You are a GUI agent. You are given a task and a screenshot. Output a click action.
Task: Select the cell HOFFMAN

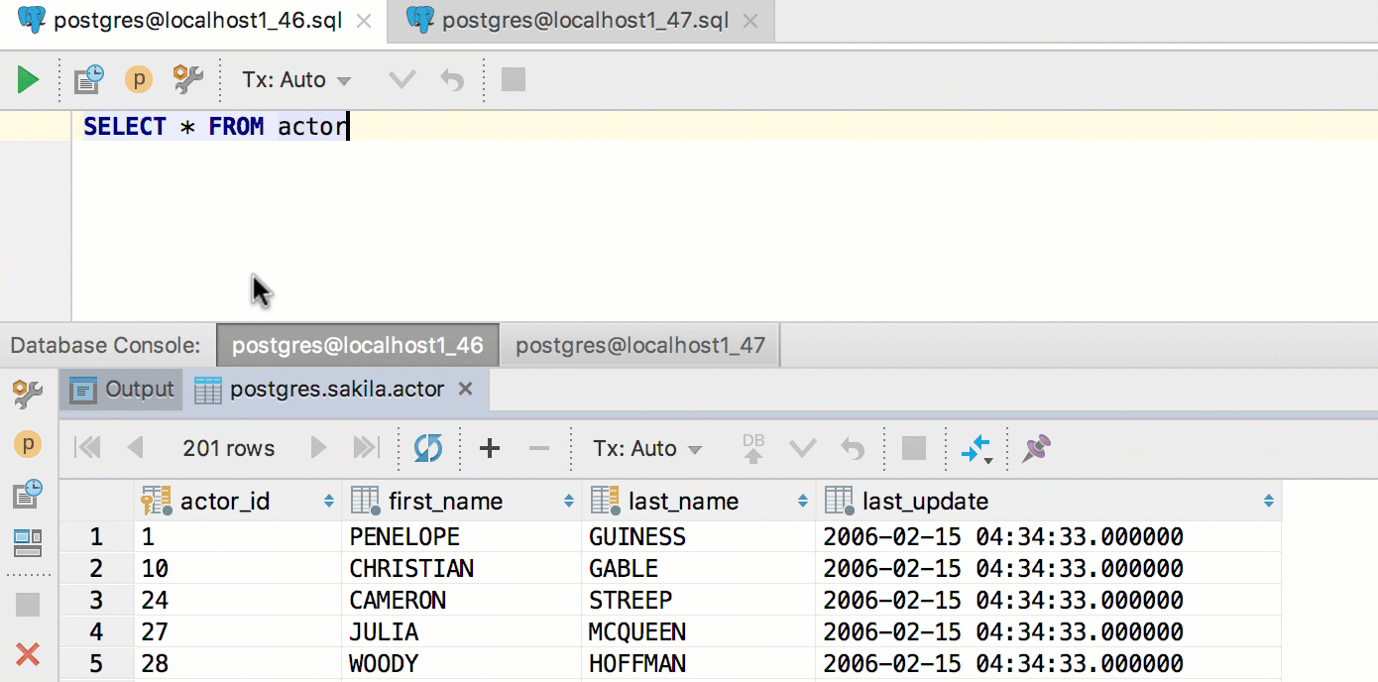pos(699,663)
